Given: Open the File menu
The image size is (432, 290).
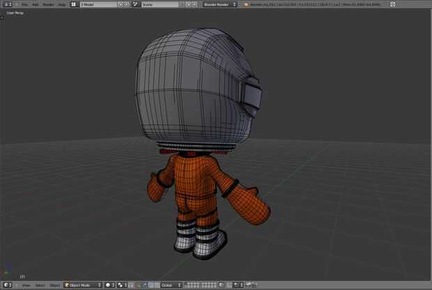Looking at the screenshot, I should pyautogui.click(x=25, y=5).
